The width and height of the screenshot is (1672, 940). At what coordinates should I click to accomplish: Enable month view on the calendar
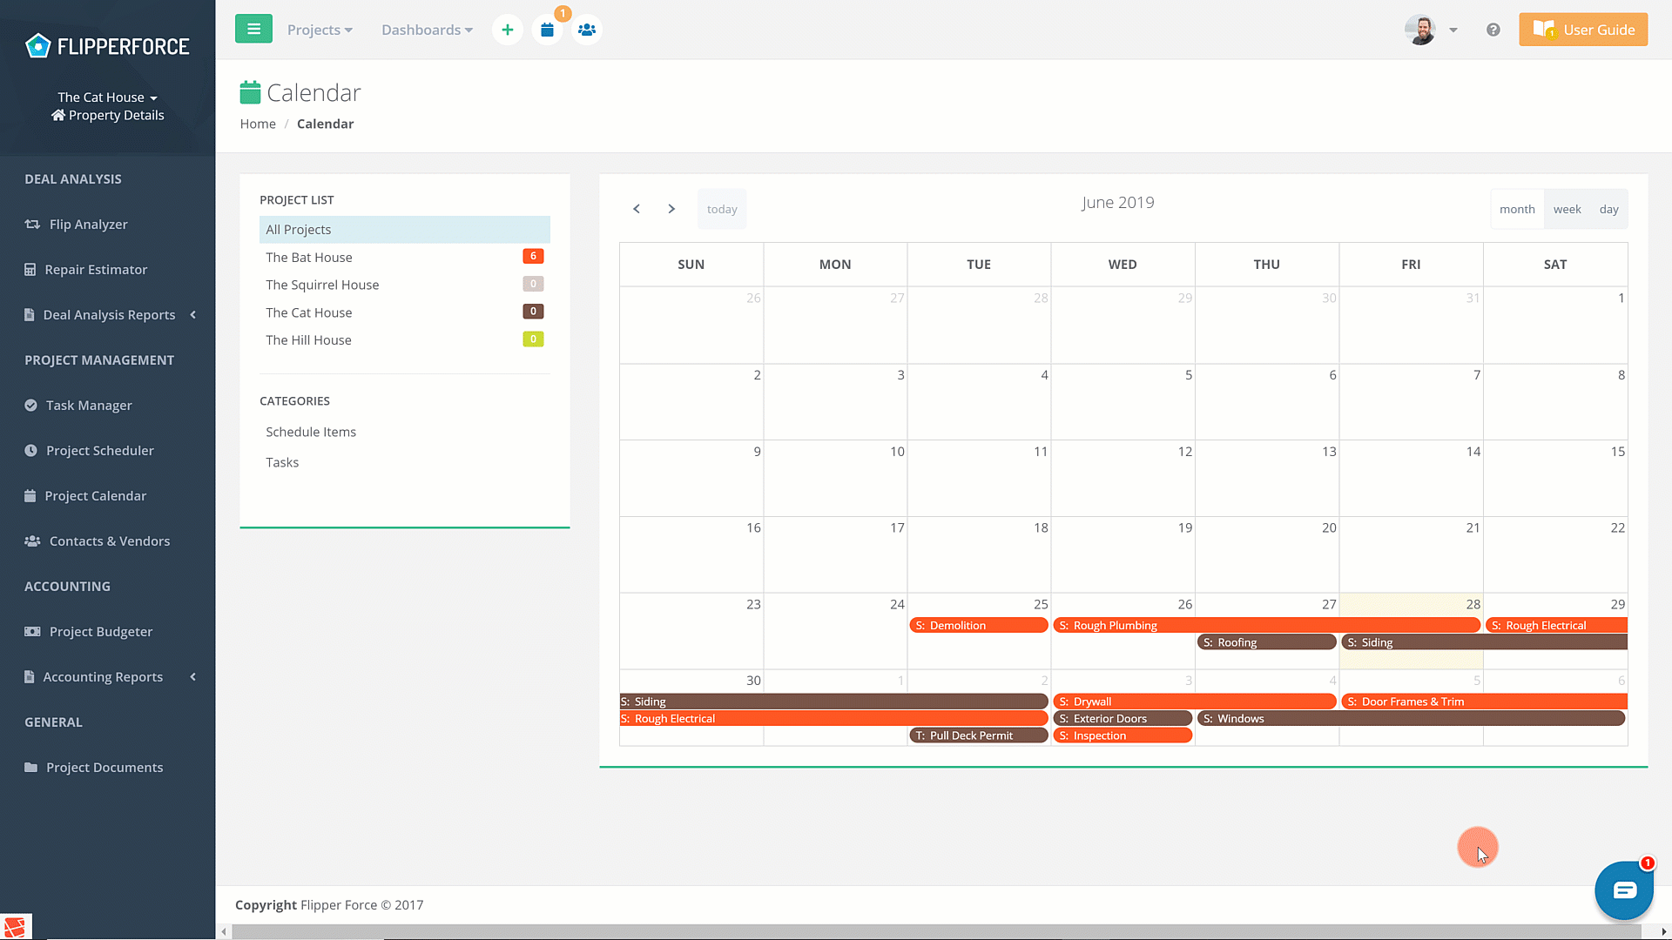pyautogui.click(x=1517, y=209)
